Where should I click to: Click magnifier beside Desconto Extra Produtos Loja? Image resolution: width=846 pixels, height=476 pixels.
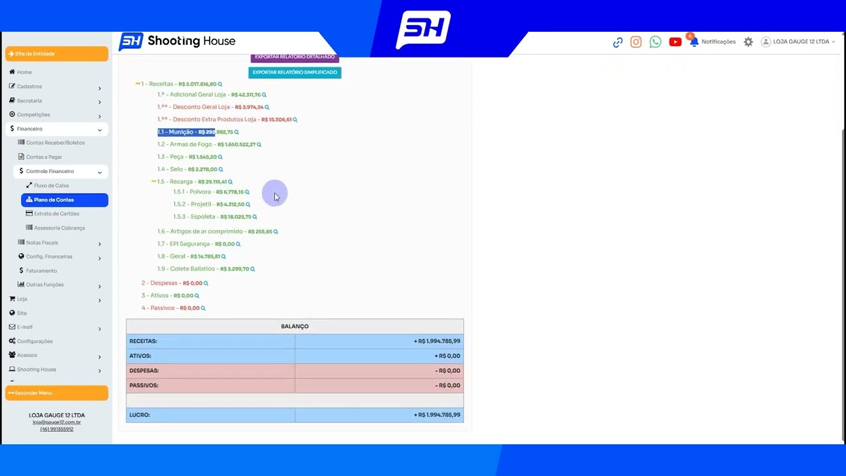click(x=295, y=120)
